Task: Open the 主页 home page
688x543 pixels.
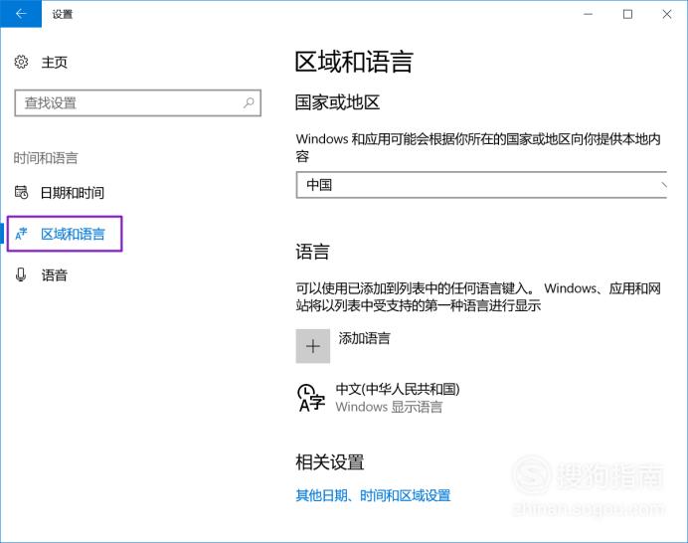Action: pos(54,63)
